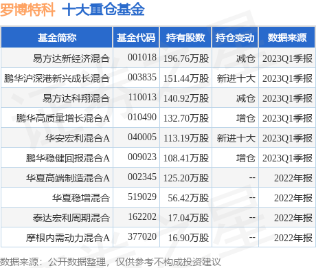The image size is (316, 268).
Task: Click the 十大重仓基金 heading
Action: click(103, 10)
